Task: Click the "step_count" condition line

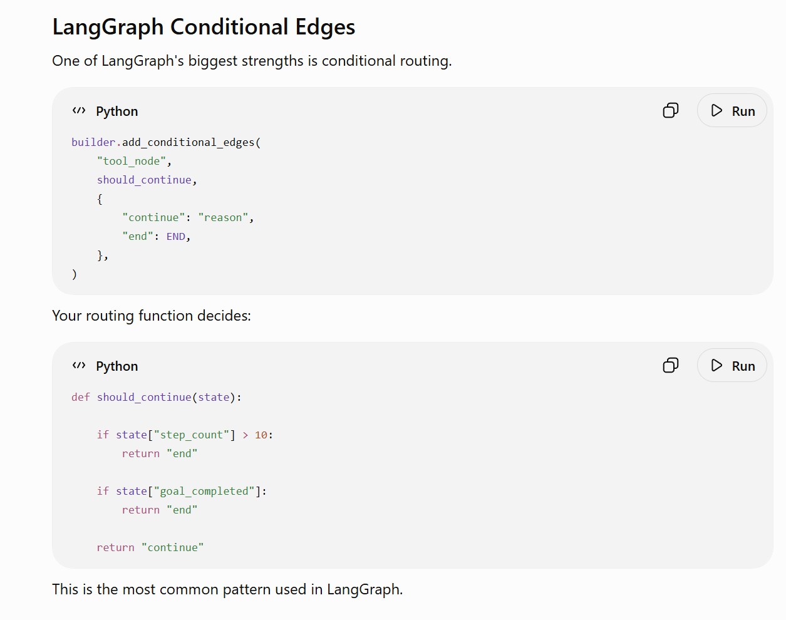Action: click(x=185, y=435)
